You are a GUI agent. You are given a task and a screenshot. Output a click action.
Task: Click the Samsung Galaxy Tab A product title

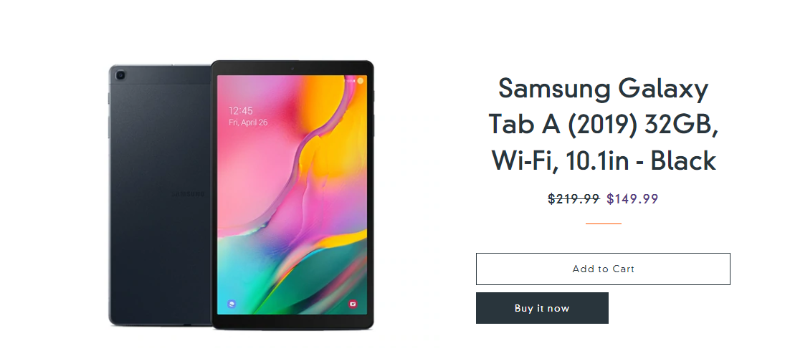(603, 125)
